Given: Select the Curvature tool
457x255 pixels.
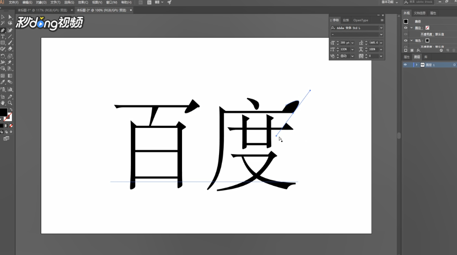Looking at the screenshot, I should tap(10, 30).
